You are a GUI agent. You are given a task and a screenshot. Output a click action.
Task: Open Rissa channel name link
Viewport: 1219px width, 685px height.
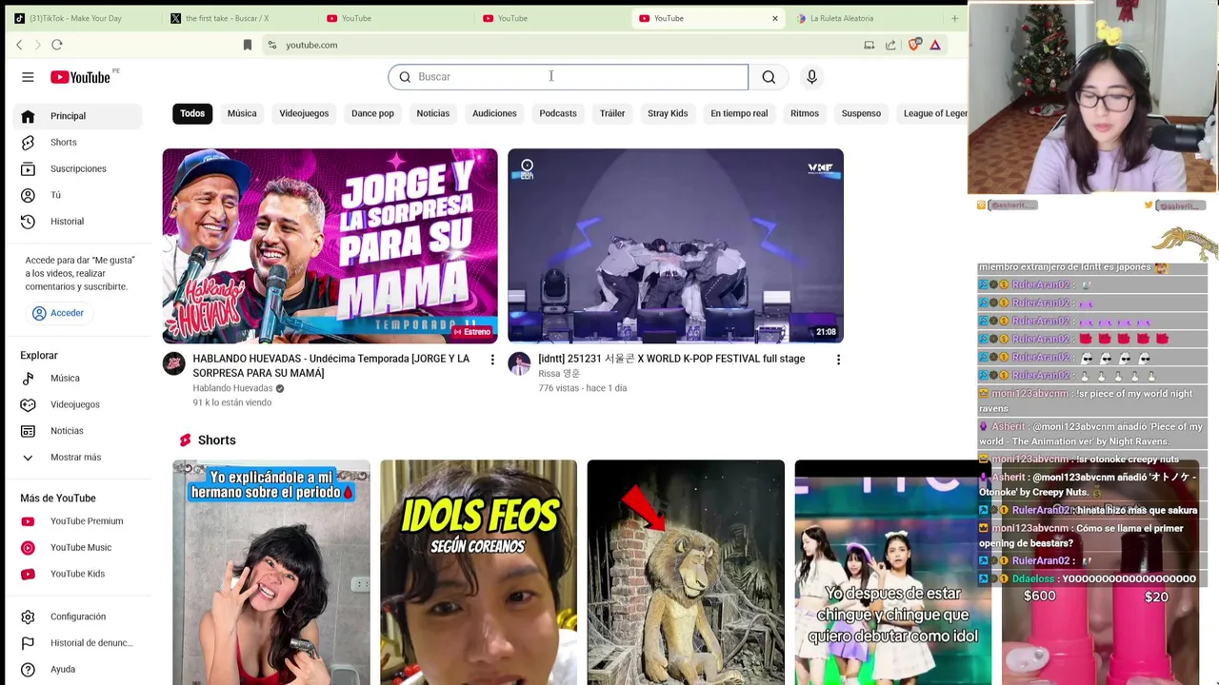(x=559, y=374)
